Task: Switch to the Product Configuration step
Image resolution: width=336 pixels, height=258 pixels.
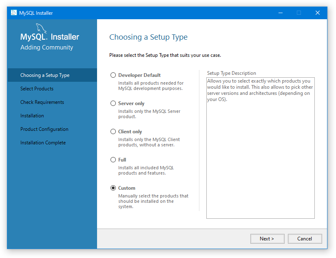Action: [x=44, y=129]
